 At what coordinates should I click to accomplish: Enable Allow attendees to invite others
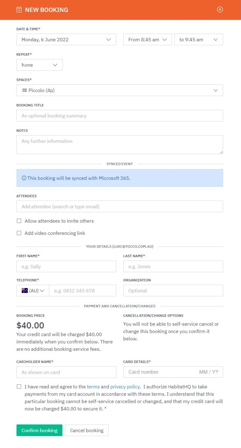19,221
